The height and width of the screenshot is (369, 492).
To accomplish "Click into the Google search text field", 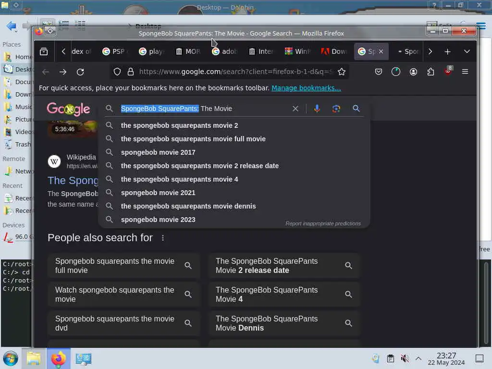I will [x=204, y=109].
